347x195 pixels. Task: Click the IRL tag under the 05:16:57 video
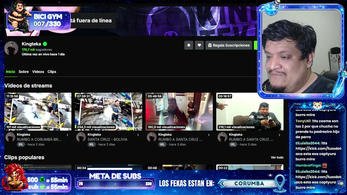coord(233,144)
